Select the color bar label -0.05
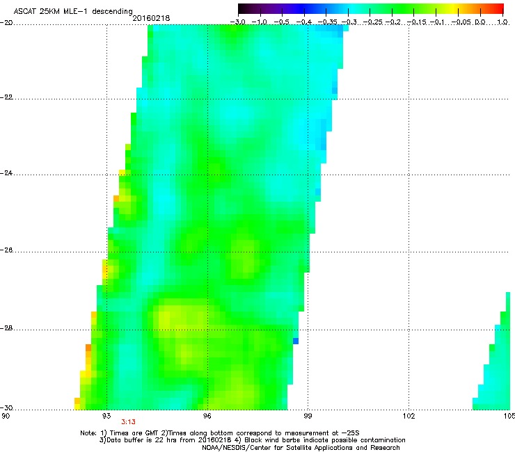Screen dimensions: 515x452 coord(461,22)
